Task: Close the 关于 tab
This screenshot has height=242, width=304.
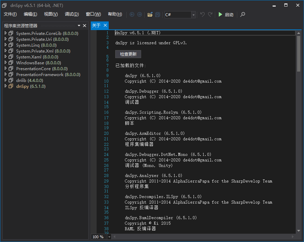Action: [x=105, y=25]
